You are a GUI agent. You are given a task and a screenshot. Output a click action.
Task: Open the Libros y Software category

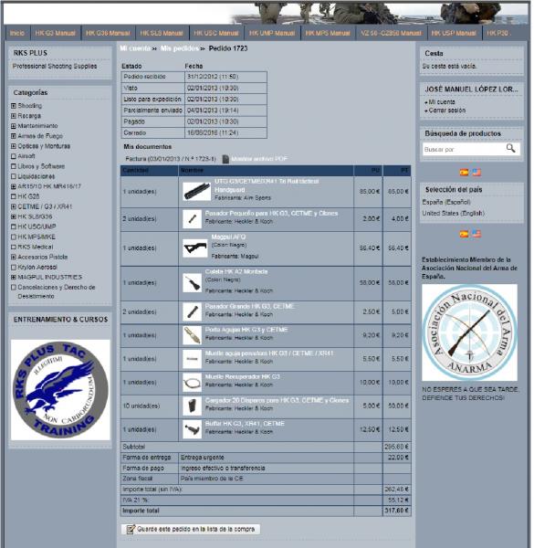(41, 166)
